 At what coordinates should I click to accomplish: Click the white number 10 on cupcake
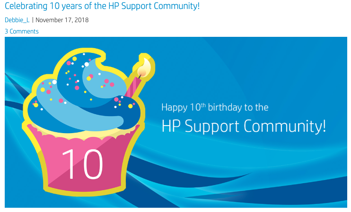click(81, 164)
